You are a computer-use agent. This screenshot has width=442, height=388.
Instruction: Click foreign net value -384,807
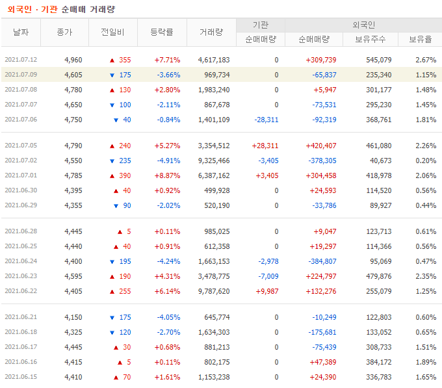click(x=322, y=261)
